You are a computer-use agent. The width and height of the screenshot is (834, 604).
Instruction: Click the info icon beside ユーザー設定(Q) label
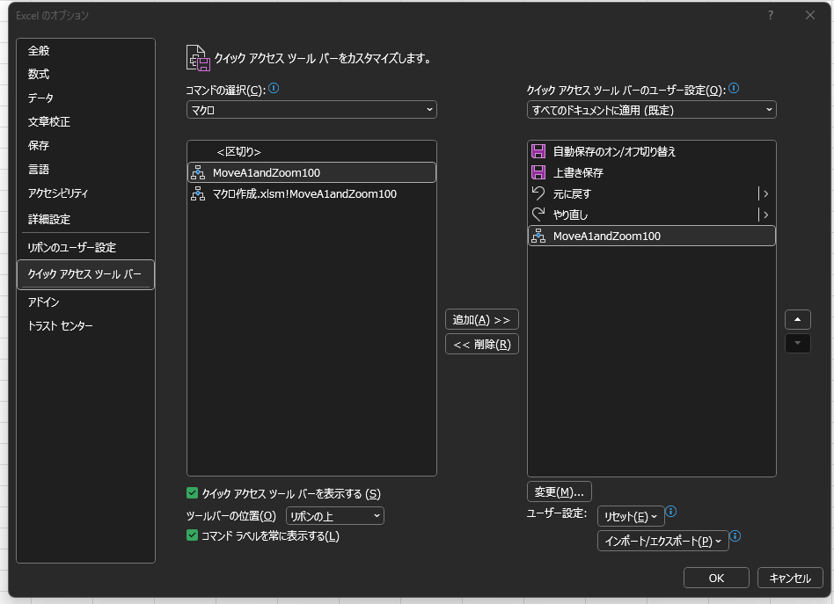(734, 88)
